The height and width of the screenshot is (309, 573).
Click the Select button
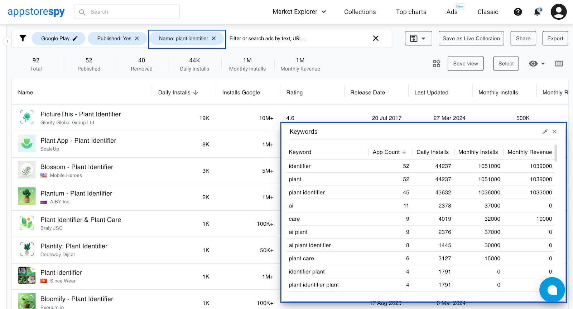(x=506, y=64)
